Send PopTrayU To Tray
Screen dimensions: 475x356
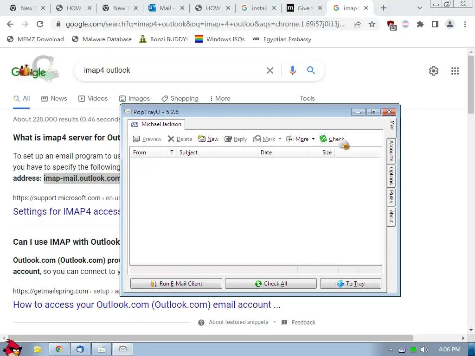351,284
